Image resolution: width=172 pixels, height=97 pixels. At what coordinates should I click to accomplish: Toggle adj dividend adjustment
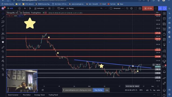[147, 90]
